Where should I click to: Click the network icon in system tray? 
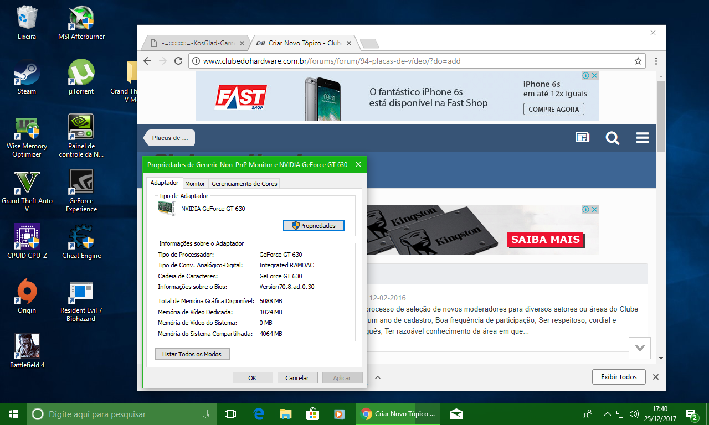[621, 414]
